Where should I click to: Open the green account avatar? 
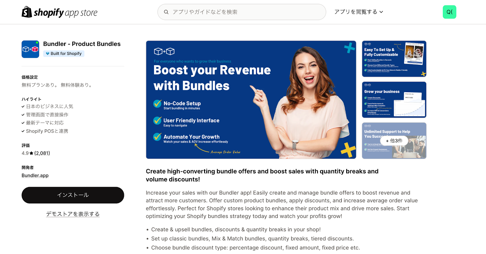point(450,12)
